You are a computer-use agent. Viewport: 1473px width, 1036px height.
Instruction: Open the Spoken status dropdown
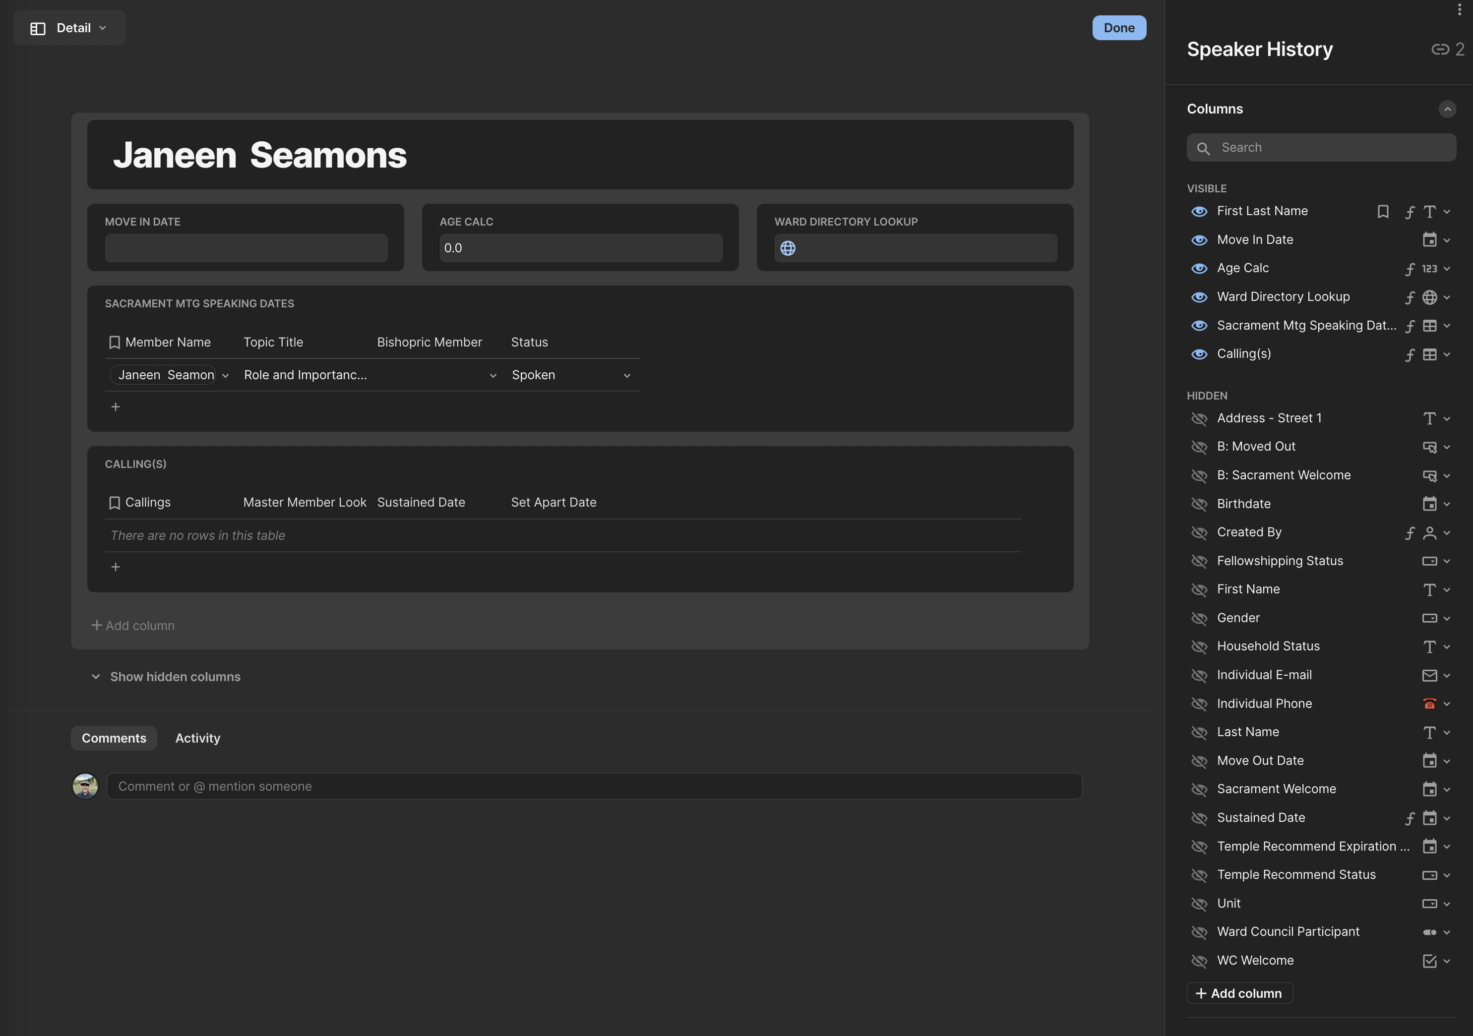[626, 376]
